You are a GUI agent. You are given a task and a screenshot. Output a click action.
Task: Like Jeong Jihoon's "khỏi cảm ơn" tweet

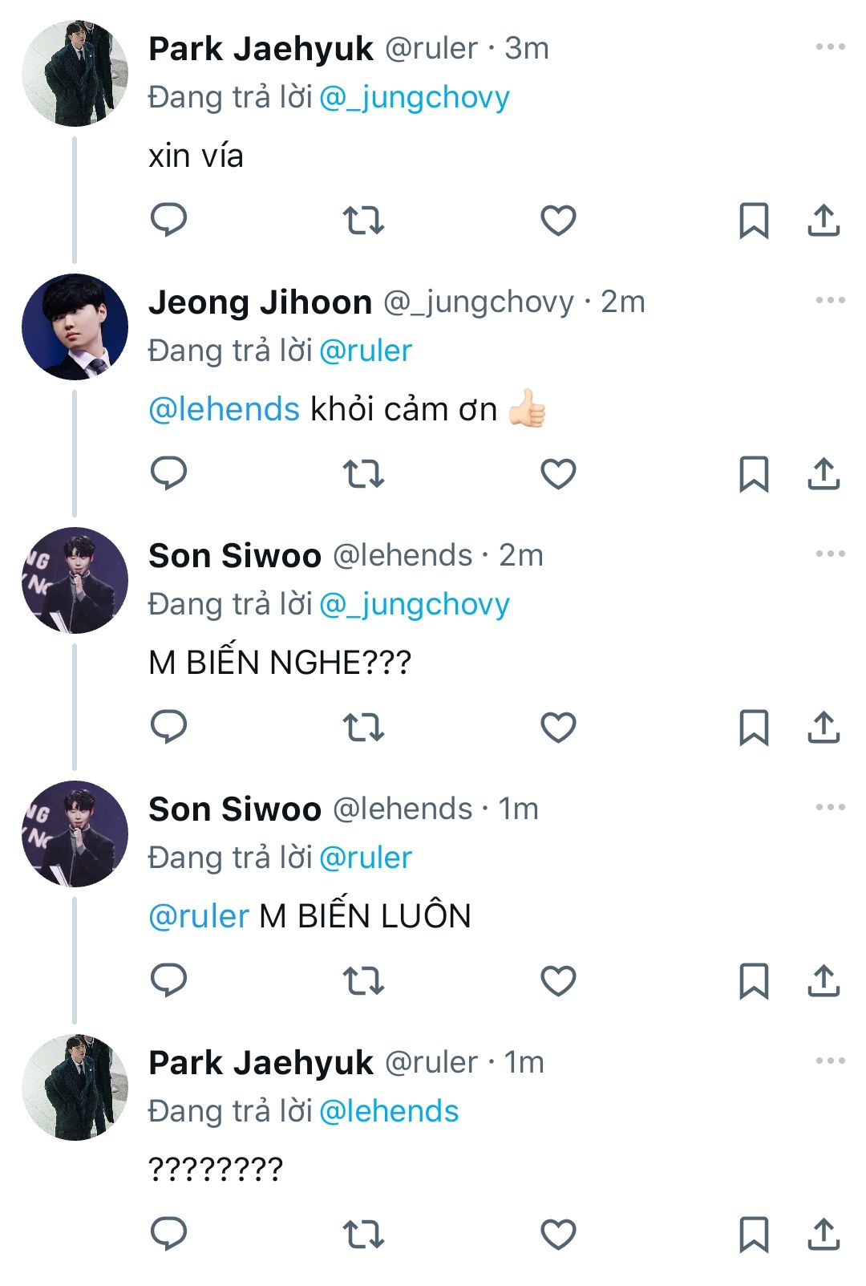click(558, 473)
